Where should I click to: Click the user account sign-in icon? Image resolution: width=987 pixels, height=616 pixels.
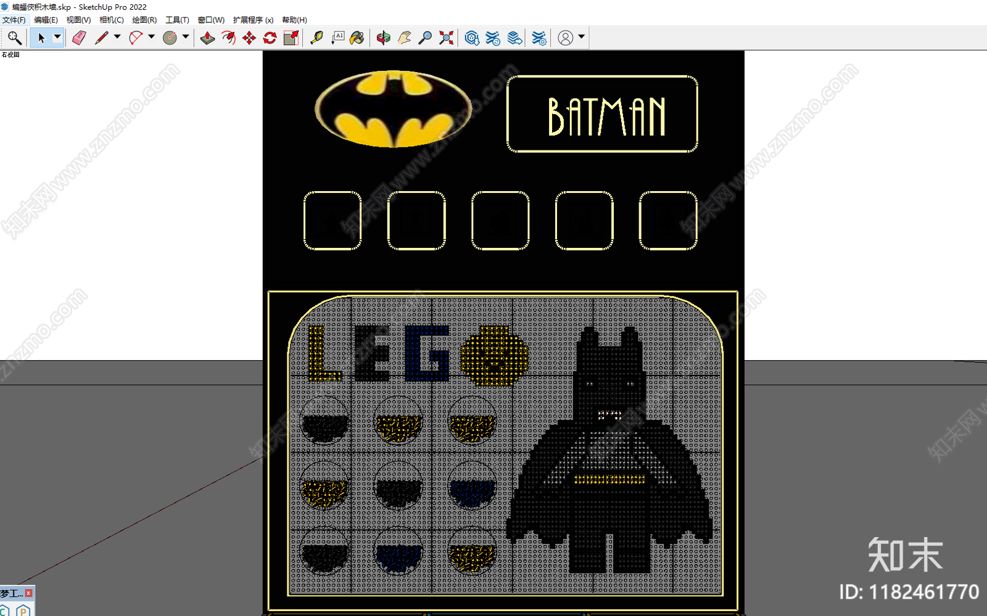[x=565, y=38]
